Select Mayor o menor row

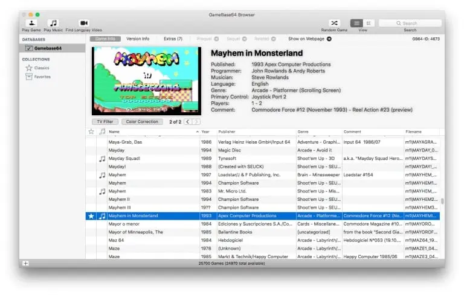coord(263,224)
